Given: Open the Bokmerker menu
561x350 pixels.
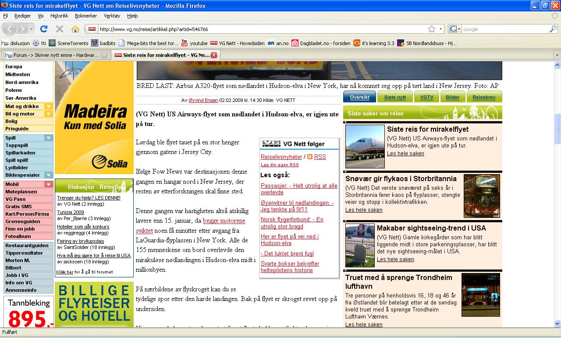Looking at the screenshot, I should tap(86, 16).
